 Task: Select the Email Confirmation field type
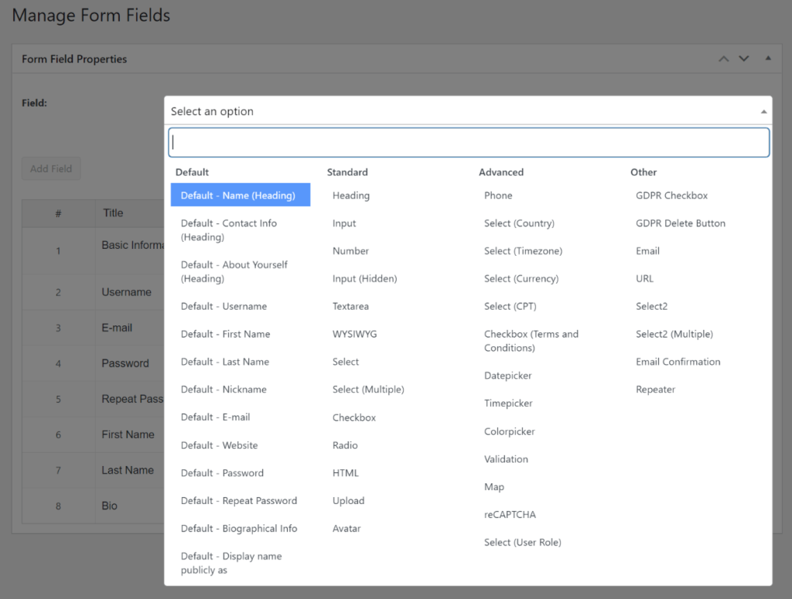pyautogui.click(x=678, y=361)
